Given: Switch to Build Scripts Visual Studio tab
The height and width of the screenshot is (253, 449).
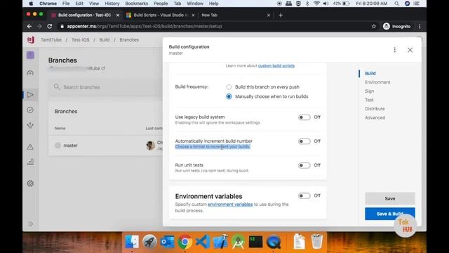Looking at the screenshot, I should (161, 15).
